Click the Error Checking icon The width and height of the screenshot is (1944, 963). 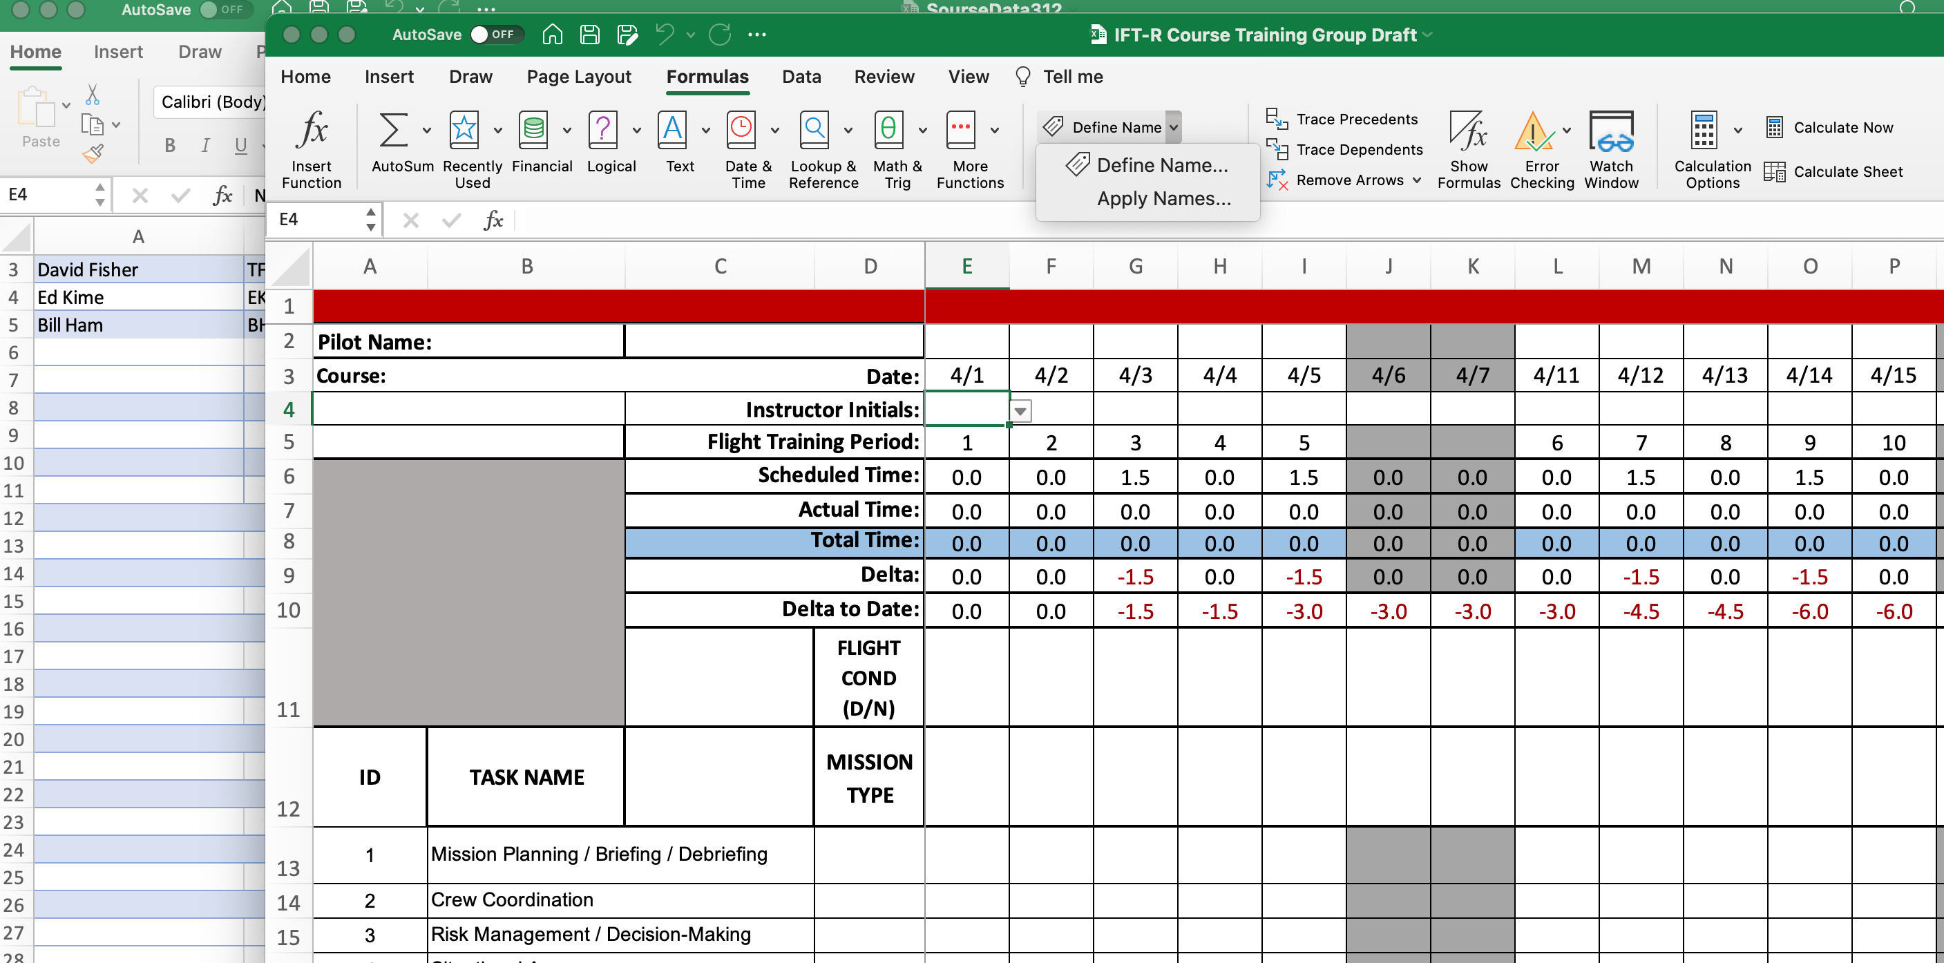[1534, 132]
